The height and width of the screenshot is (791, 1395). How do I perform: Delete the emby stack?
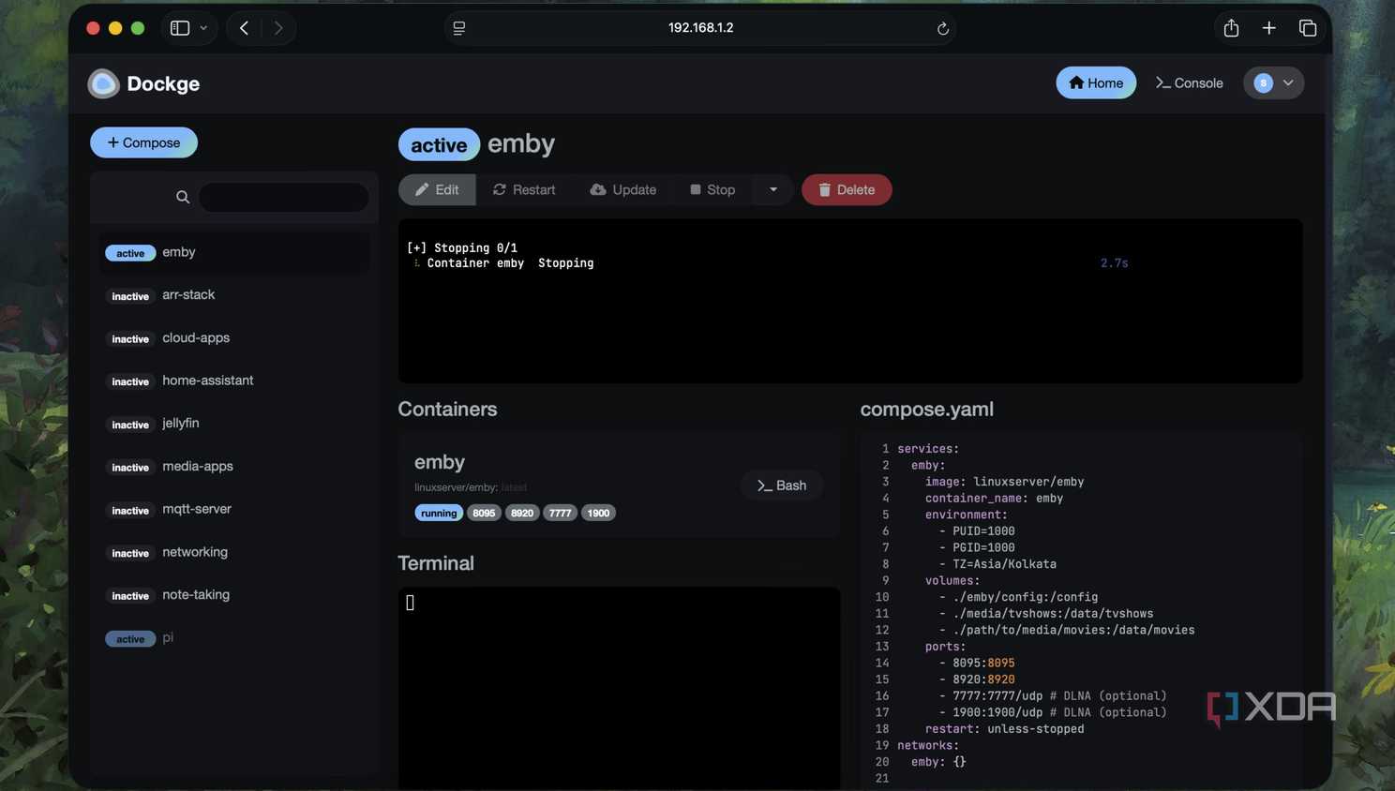[847, 189]
